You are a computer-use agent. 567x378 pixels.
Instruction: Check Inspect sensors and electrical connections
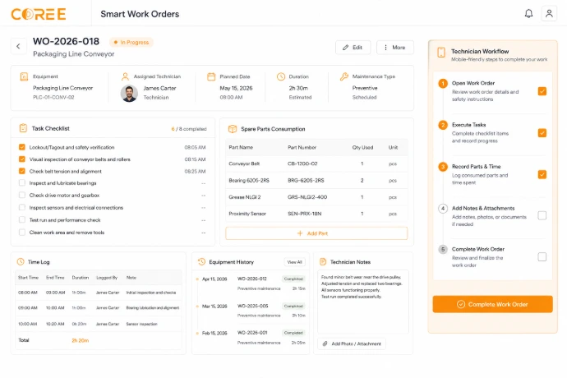point(22,208)
